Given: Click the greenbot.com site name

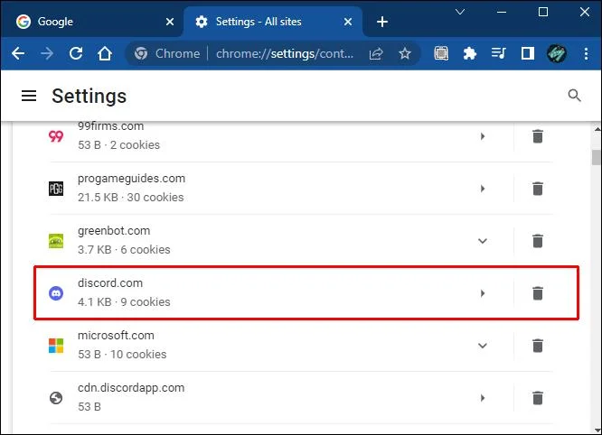Looking at the screenshot, I should pos(114,231).
